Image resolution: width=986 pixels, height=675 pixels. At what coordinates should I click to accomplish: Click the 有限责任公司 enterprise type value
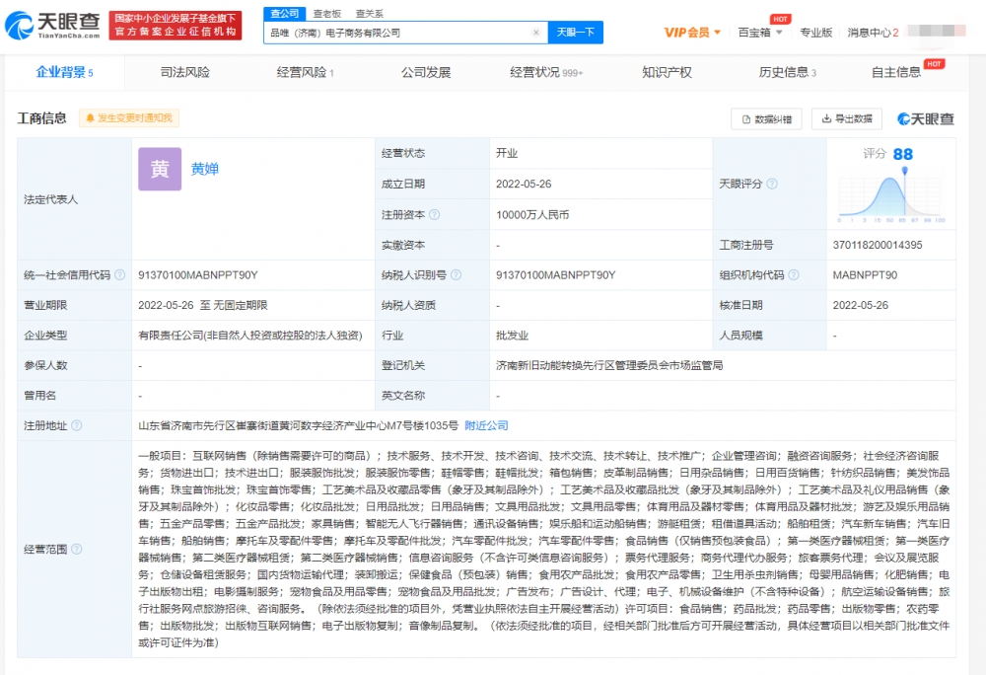click(x=250, y=336)
